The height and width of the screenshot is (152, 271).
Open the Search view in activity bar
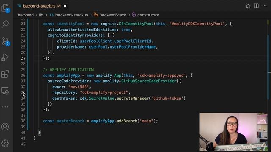(5, 24)
